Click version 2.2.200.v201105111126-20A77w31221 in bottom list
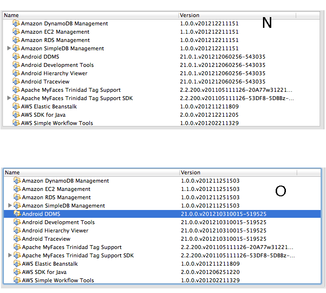This screenshot has width=326, height=293. [x=237, y=248]
